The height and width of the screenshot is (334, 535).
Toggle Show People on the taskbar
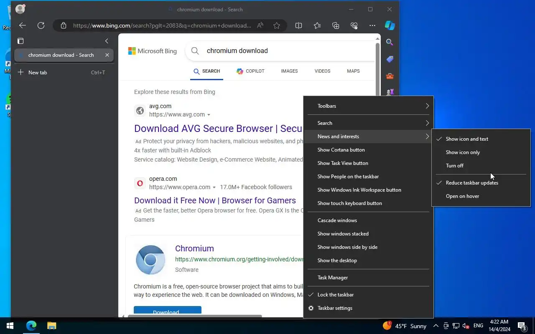368,177
